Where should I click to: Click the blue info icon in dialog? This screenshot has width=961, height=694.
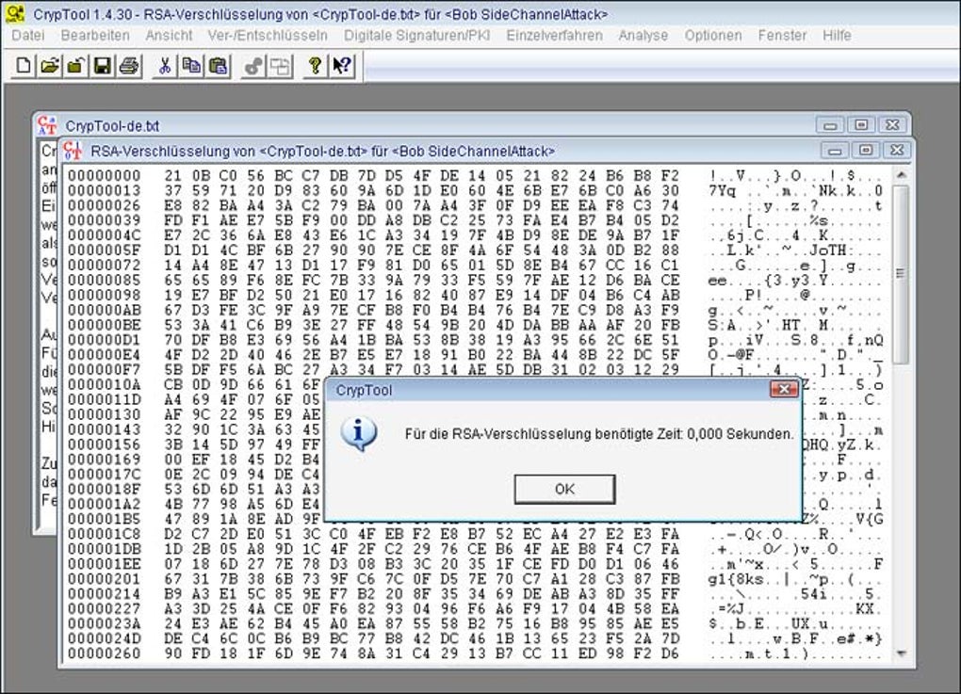359,434
